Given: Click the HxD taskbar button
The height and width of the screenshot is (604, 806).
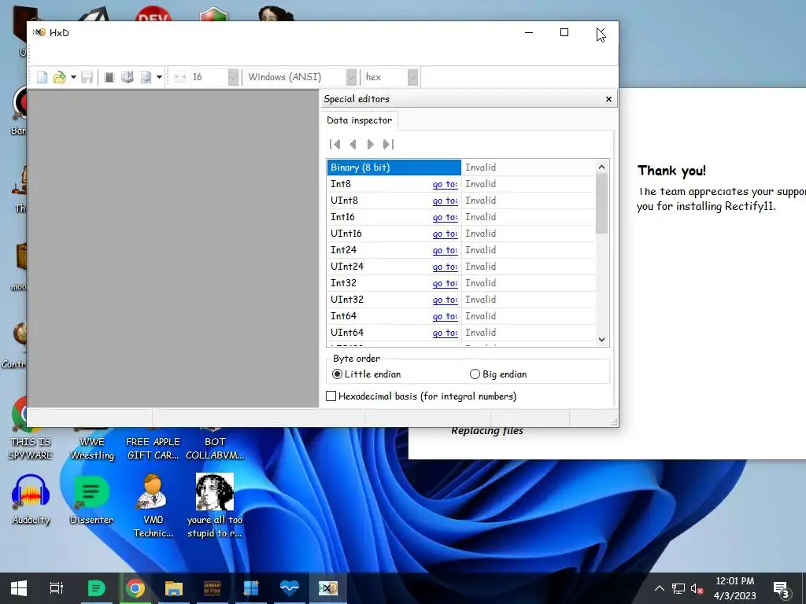Looking at the screenshot, I should (328, 588).
